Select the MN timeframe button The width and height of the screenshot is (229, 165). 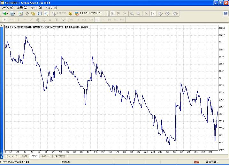point(122,19)
